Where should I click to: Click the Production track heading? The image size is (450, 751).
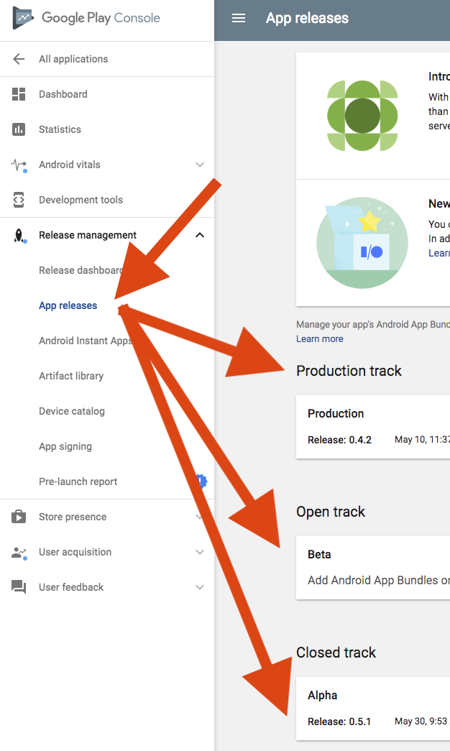tap(349, 371)
